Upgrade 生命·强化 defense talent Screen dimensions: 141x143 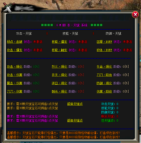pos(104,67)
